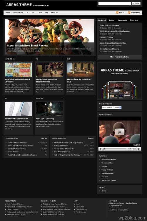Click the More Featured Articles button
147x221 pixels.
(119, 57)
